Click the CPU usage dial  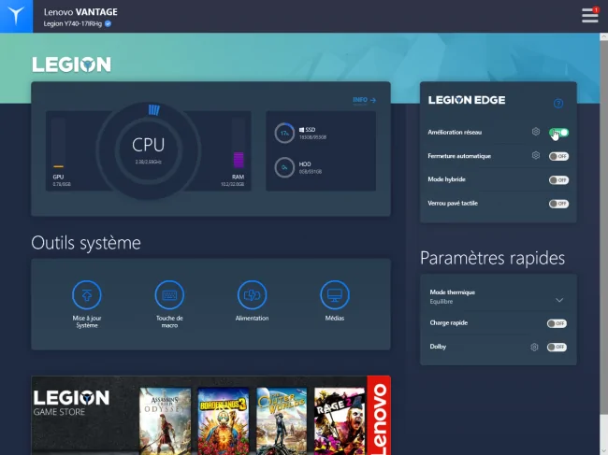(149, 150)
